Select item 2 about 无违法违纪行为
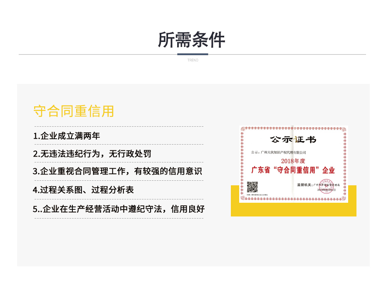 92,154
